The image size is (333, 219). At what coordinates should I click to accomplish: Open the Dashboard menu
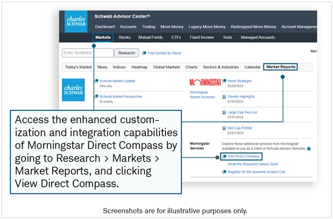pyautogui.click(x=105, y=27)
